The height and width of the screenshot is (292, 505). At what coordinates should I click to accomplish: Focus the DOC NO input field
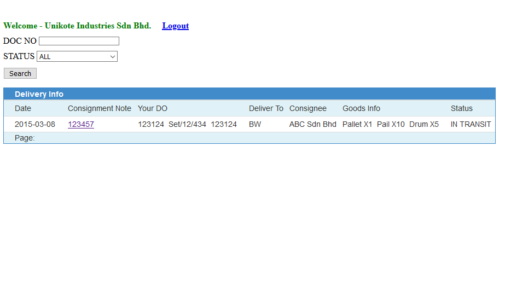(x=79, y=41)
